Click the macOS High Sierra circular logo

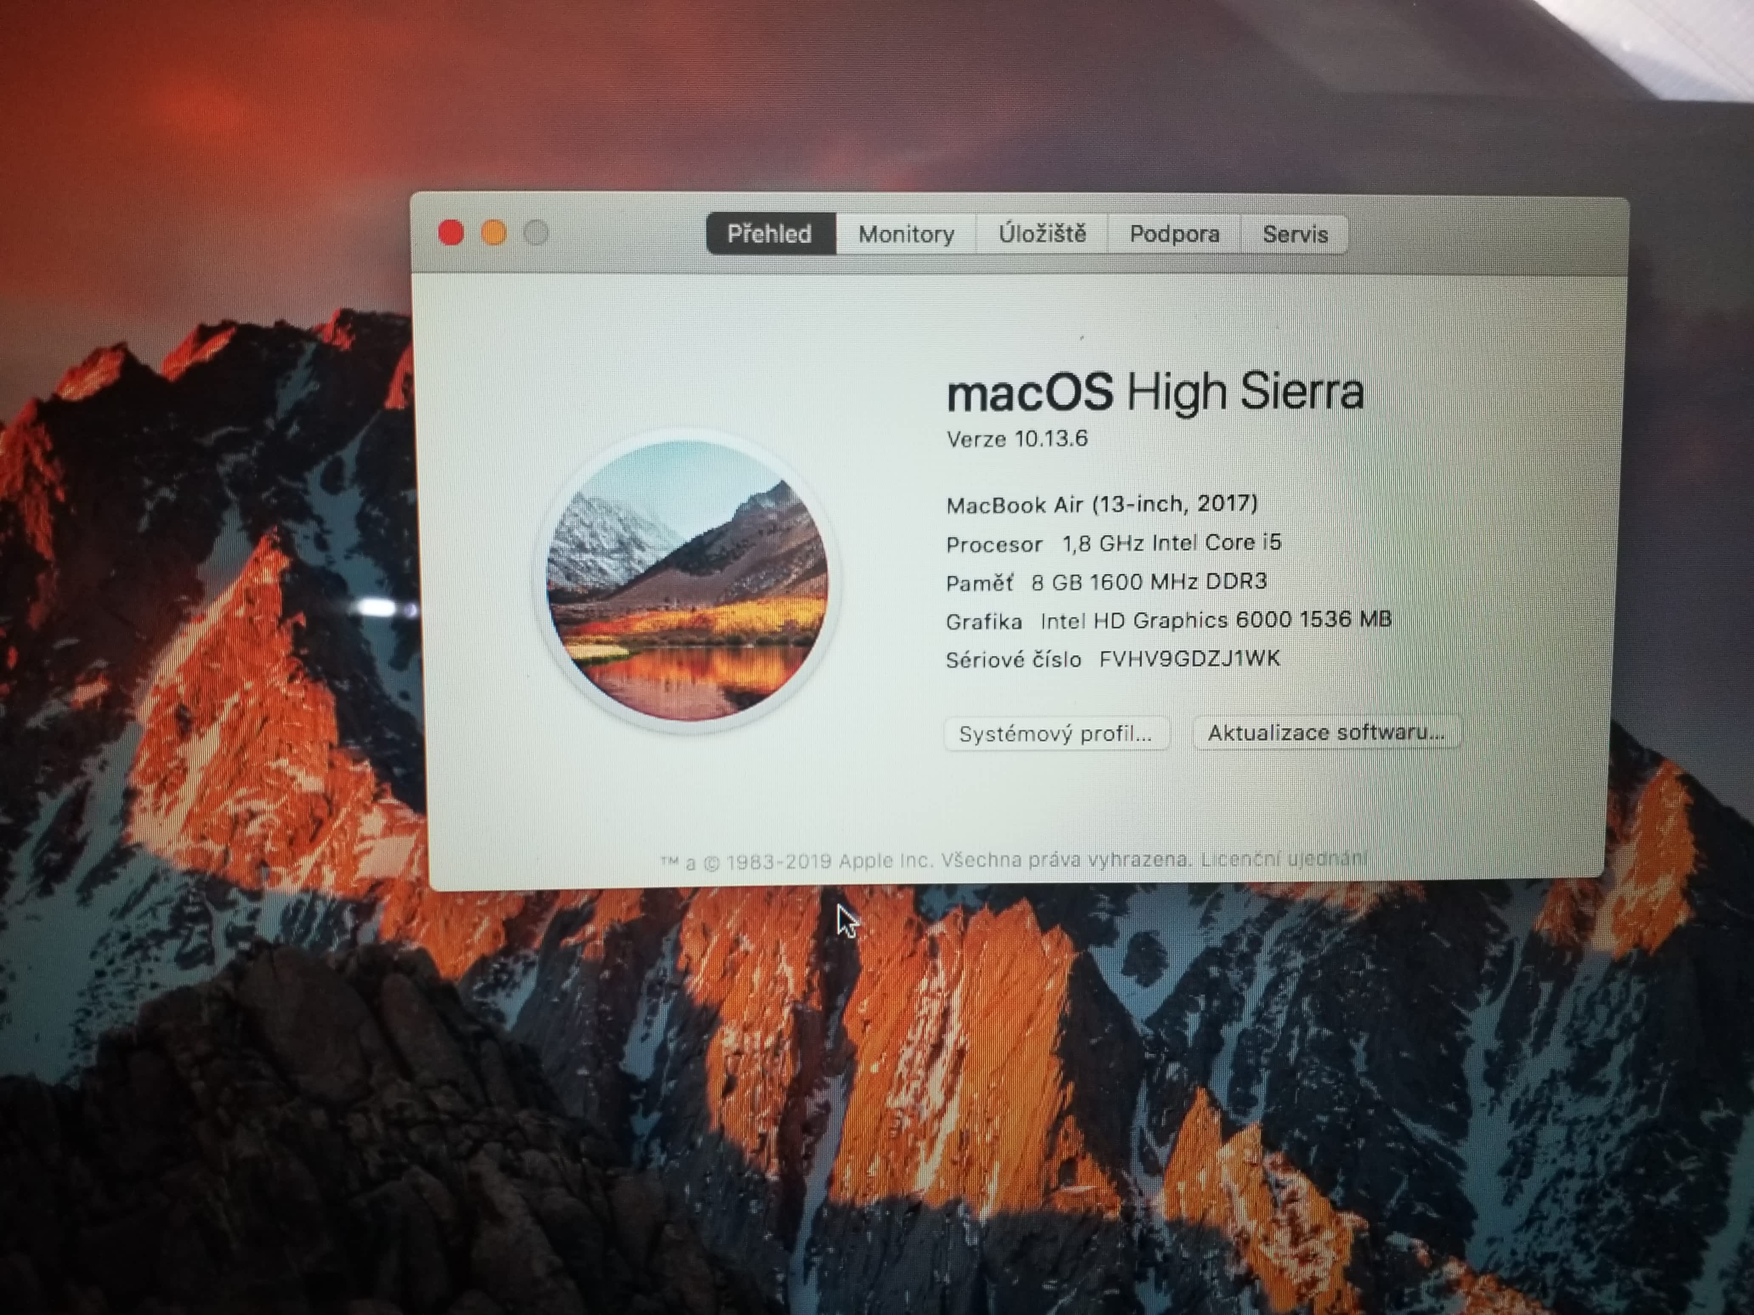point(687,581)
